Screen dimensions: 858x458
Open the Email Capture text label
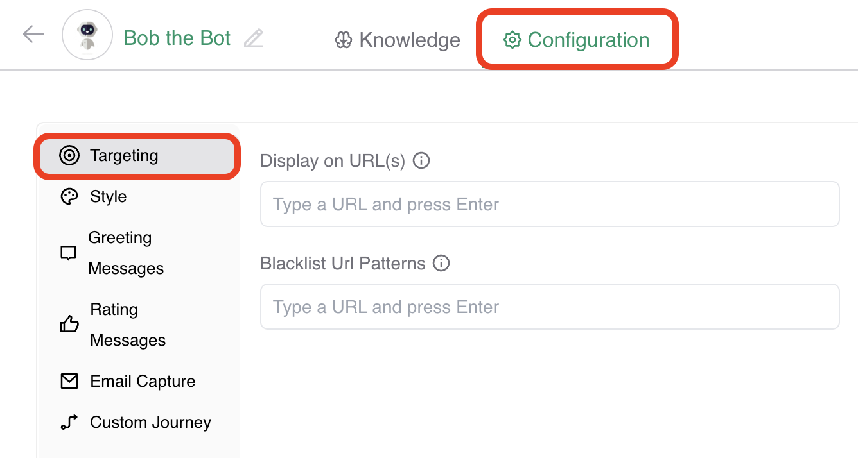tap(143, 381)
